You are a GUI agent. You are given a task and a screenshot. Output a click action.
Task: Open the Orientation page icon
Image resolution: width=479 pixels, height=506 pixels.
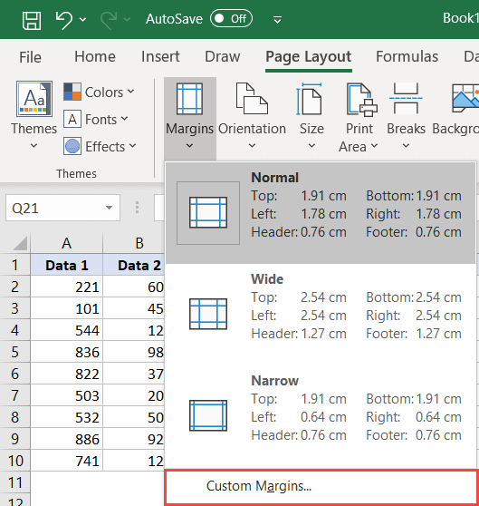point(252,99)
